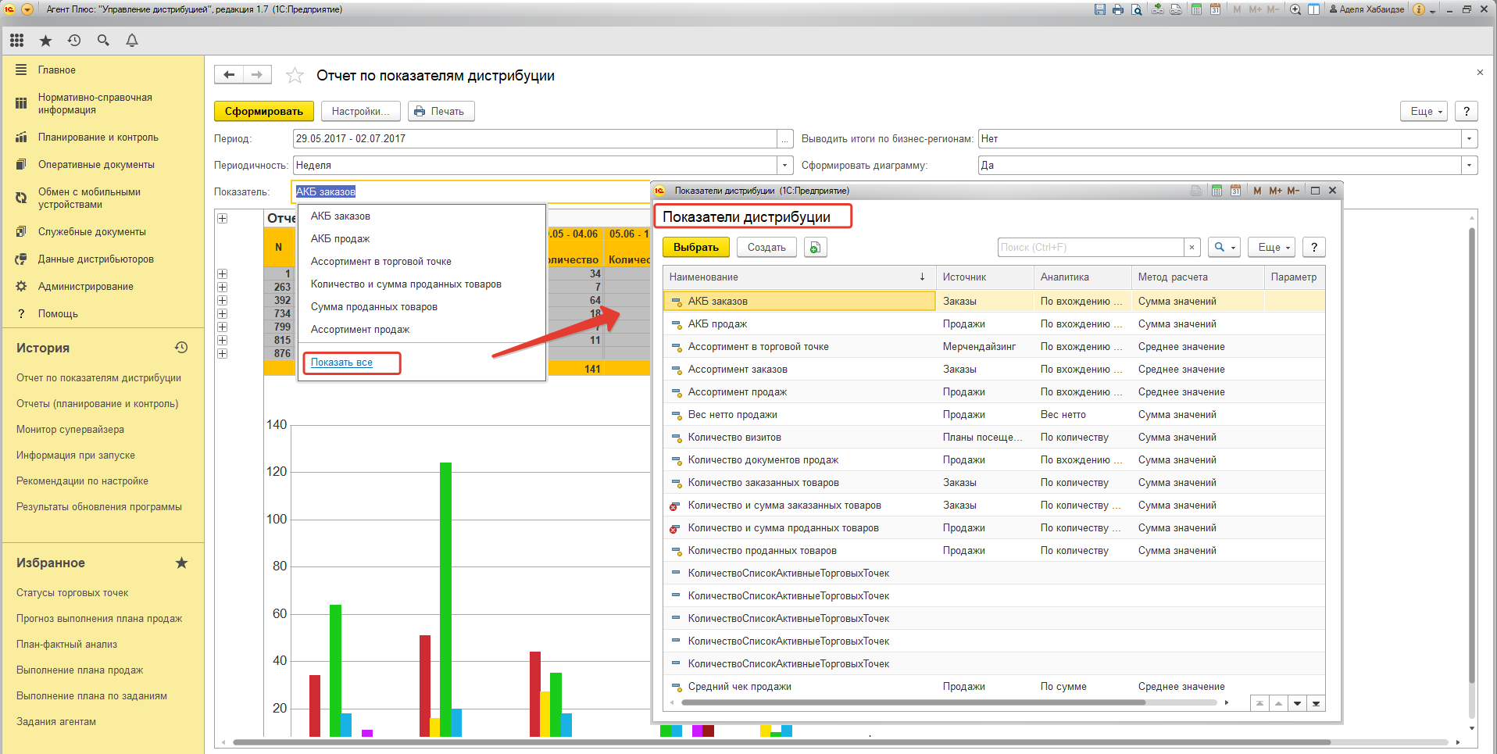
Task: Select the Средний чек продажи row
Action: (x=994, y=686)
